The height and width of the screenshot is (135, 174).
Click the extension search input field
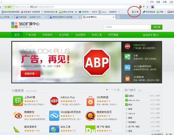[127, 27]
